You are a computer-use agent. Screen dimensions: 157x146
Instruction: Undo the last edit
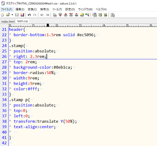pyautogui.click(x=29, y=15)
